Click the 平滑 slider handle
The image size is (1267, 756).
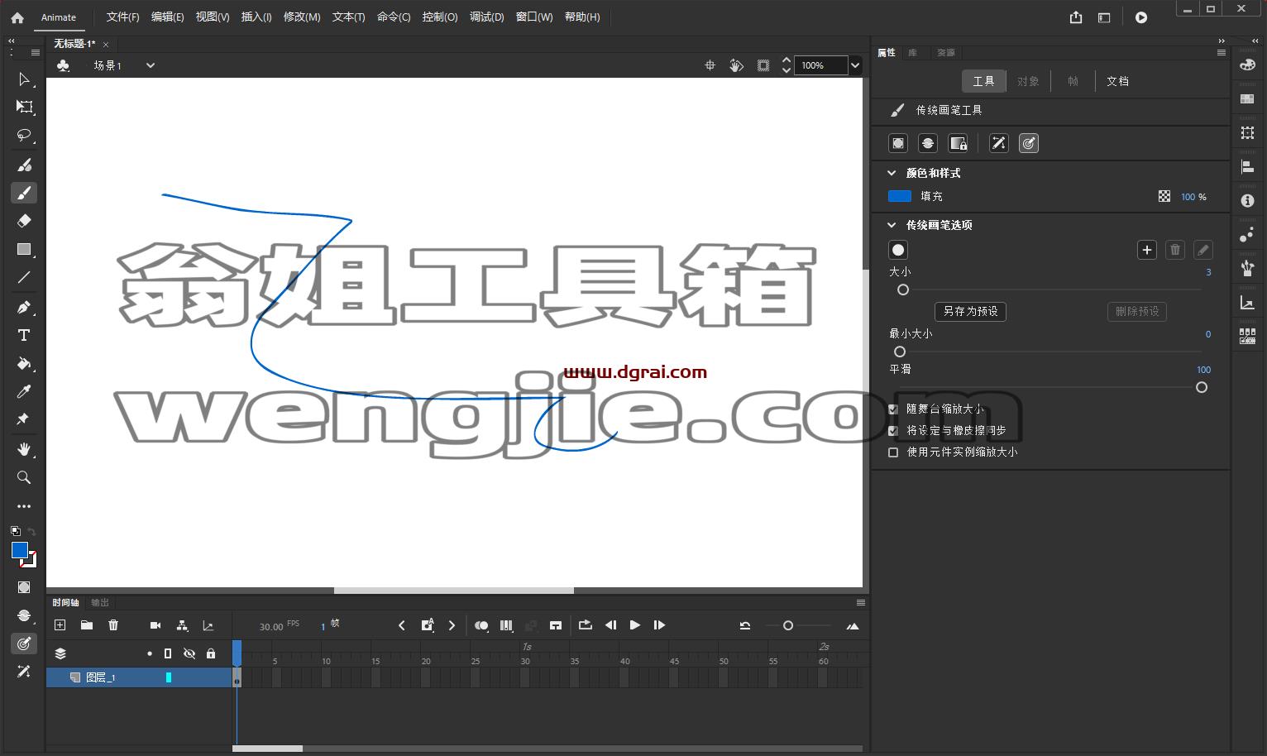[x=1202, y=387]
